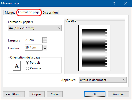Image resolution: width=132 pixels, height=100 pixels.
Task: Click the Coller button
Action: click(55, 94)
